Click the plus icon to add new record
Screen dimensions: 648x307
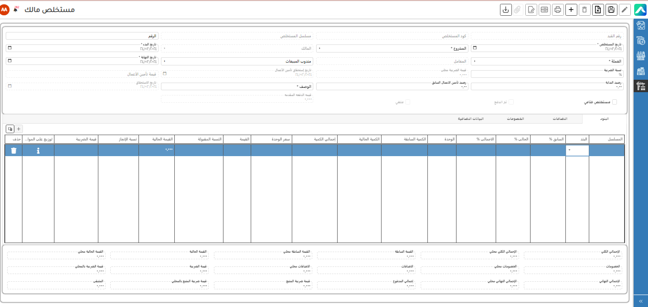point(571,10)
